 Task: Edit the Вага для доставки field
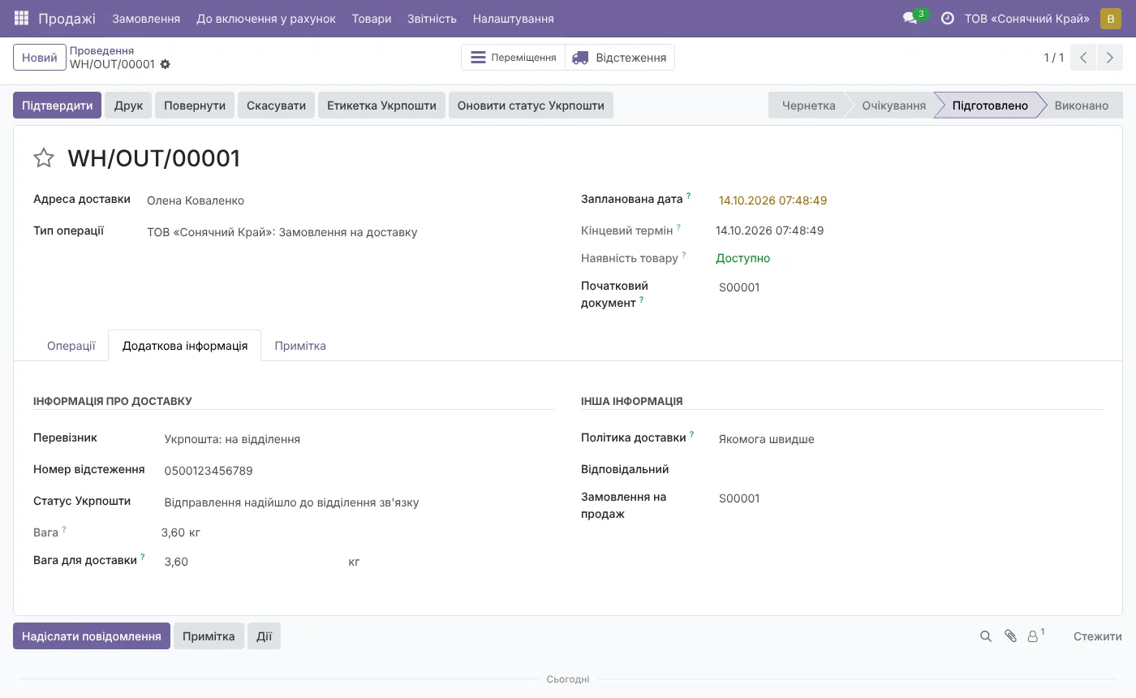click(252, 562)
